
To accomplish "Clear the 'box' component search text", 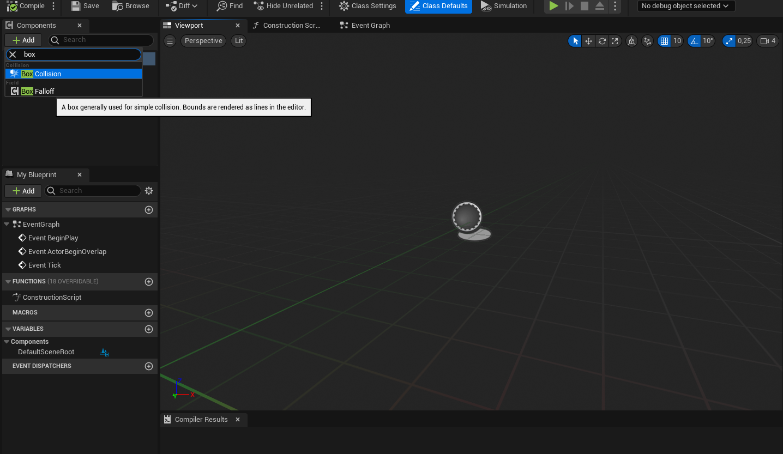I will point(13,55).
